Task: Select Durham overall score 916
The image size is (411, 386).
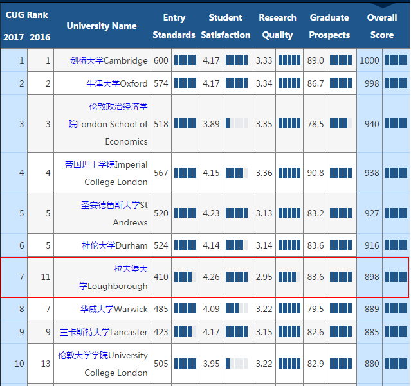Action: 372,245
